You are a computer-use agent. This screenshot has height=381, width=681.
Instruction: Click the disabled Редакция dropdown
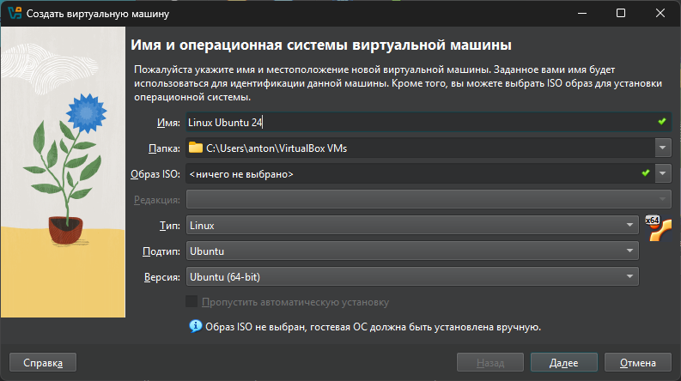click(429, 199)
